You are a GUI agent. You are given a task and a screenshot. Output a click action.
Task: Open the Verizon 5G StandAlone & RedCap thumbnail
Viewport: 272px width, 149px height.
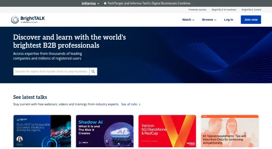tap(167, 131)
